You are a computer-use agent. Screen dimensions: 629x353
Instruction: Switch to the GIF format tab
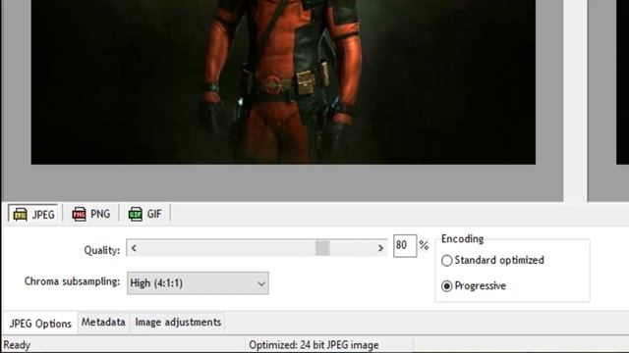coord(145,214)
